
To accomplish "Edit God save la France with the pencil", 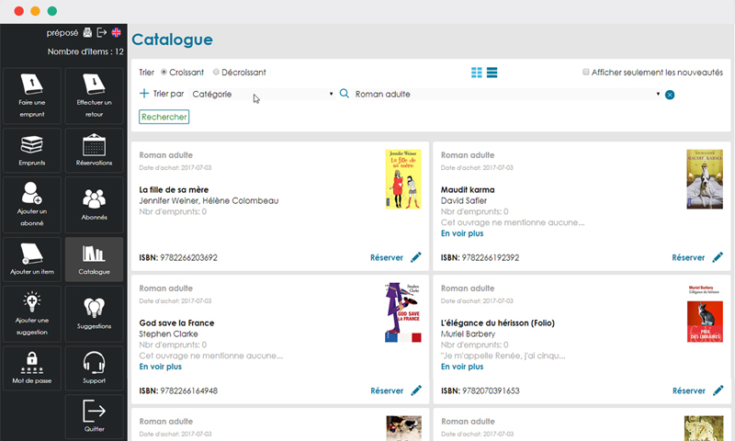I will click(416, 390).
